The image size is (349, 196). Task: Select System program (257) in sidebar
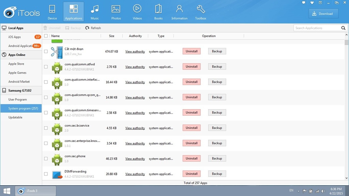pyautogui.click(x=21, y=109)
